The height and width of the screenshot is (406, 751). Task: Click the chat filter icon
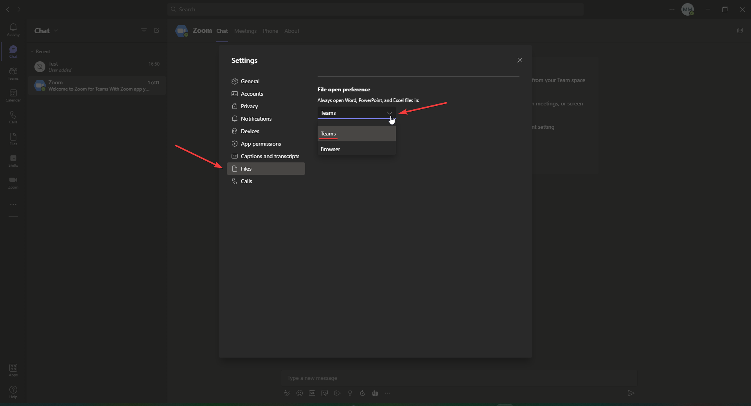pyautogui.click(x=144, y=30)
